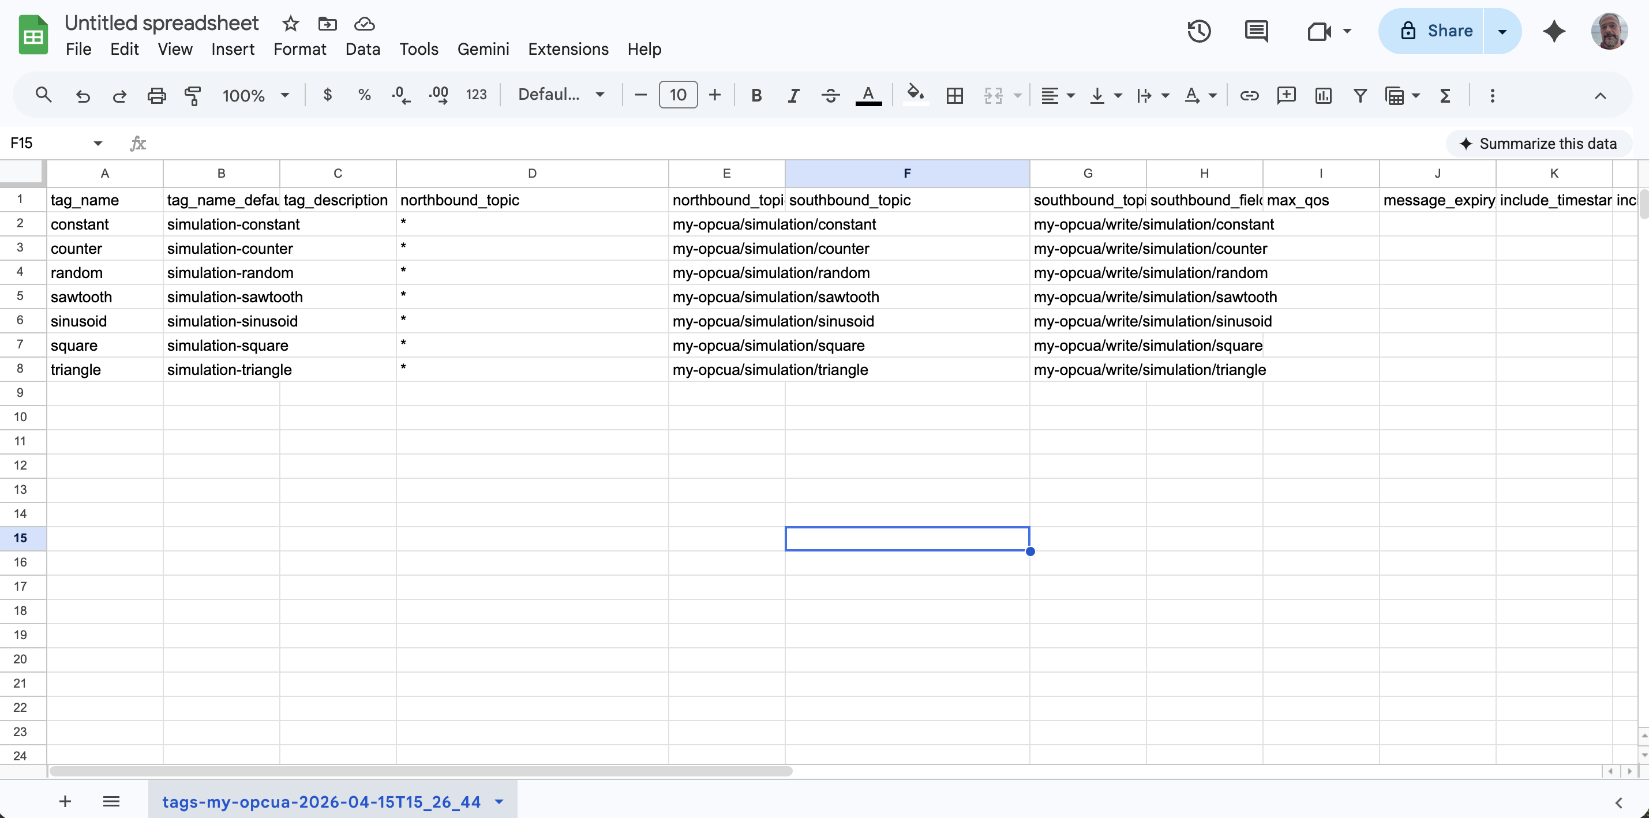Screen dimensions: 1649x818
Task: Create a filter
Action: click(1360, 95)
